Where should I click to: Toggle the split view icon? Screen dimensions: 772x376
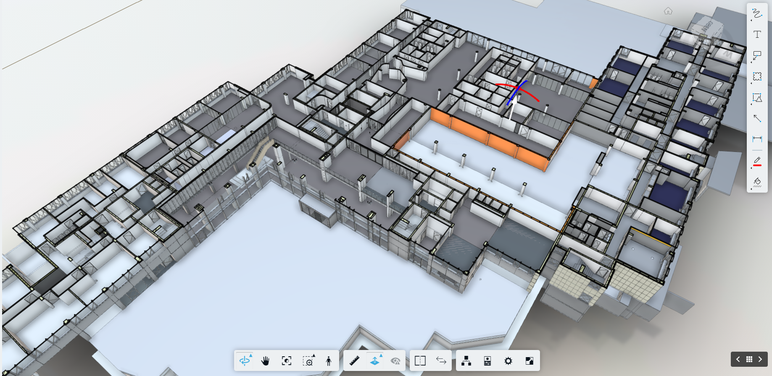[x=420, y=360]
